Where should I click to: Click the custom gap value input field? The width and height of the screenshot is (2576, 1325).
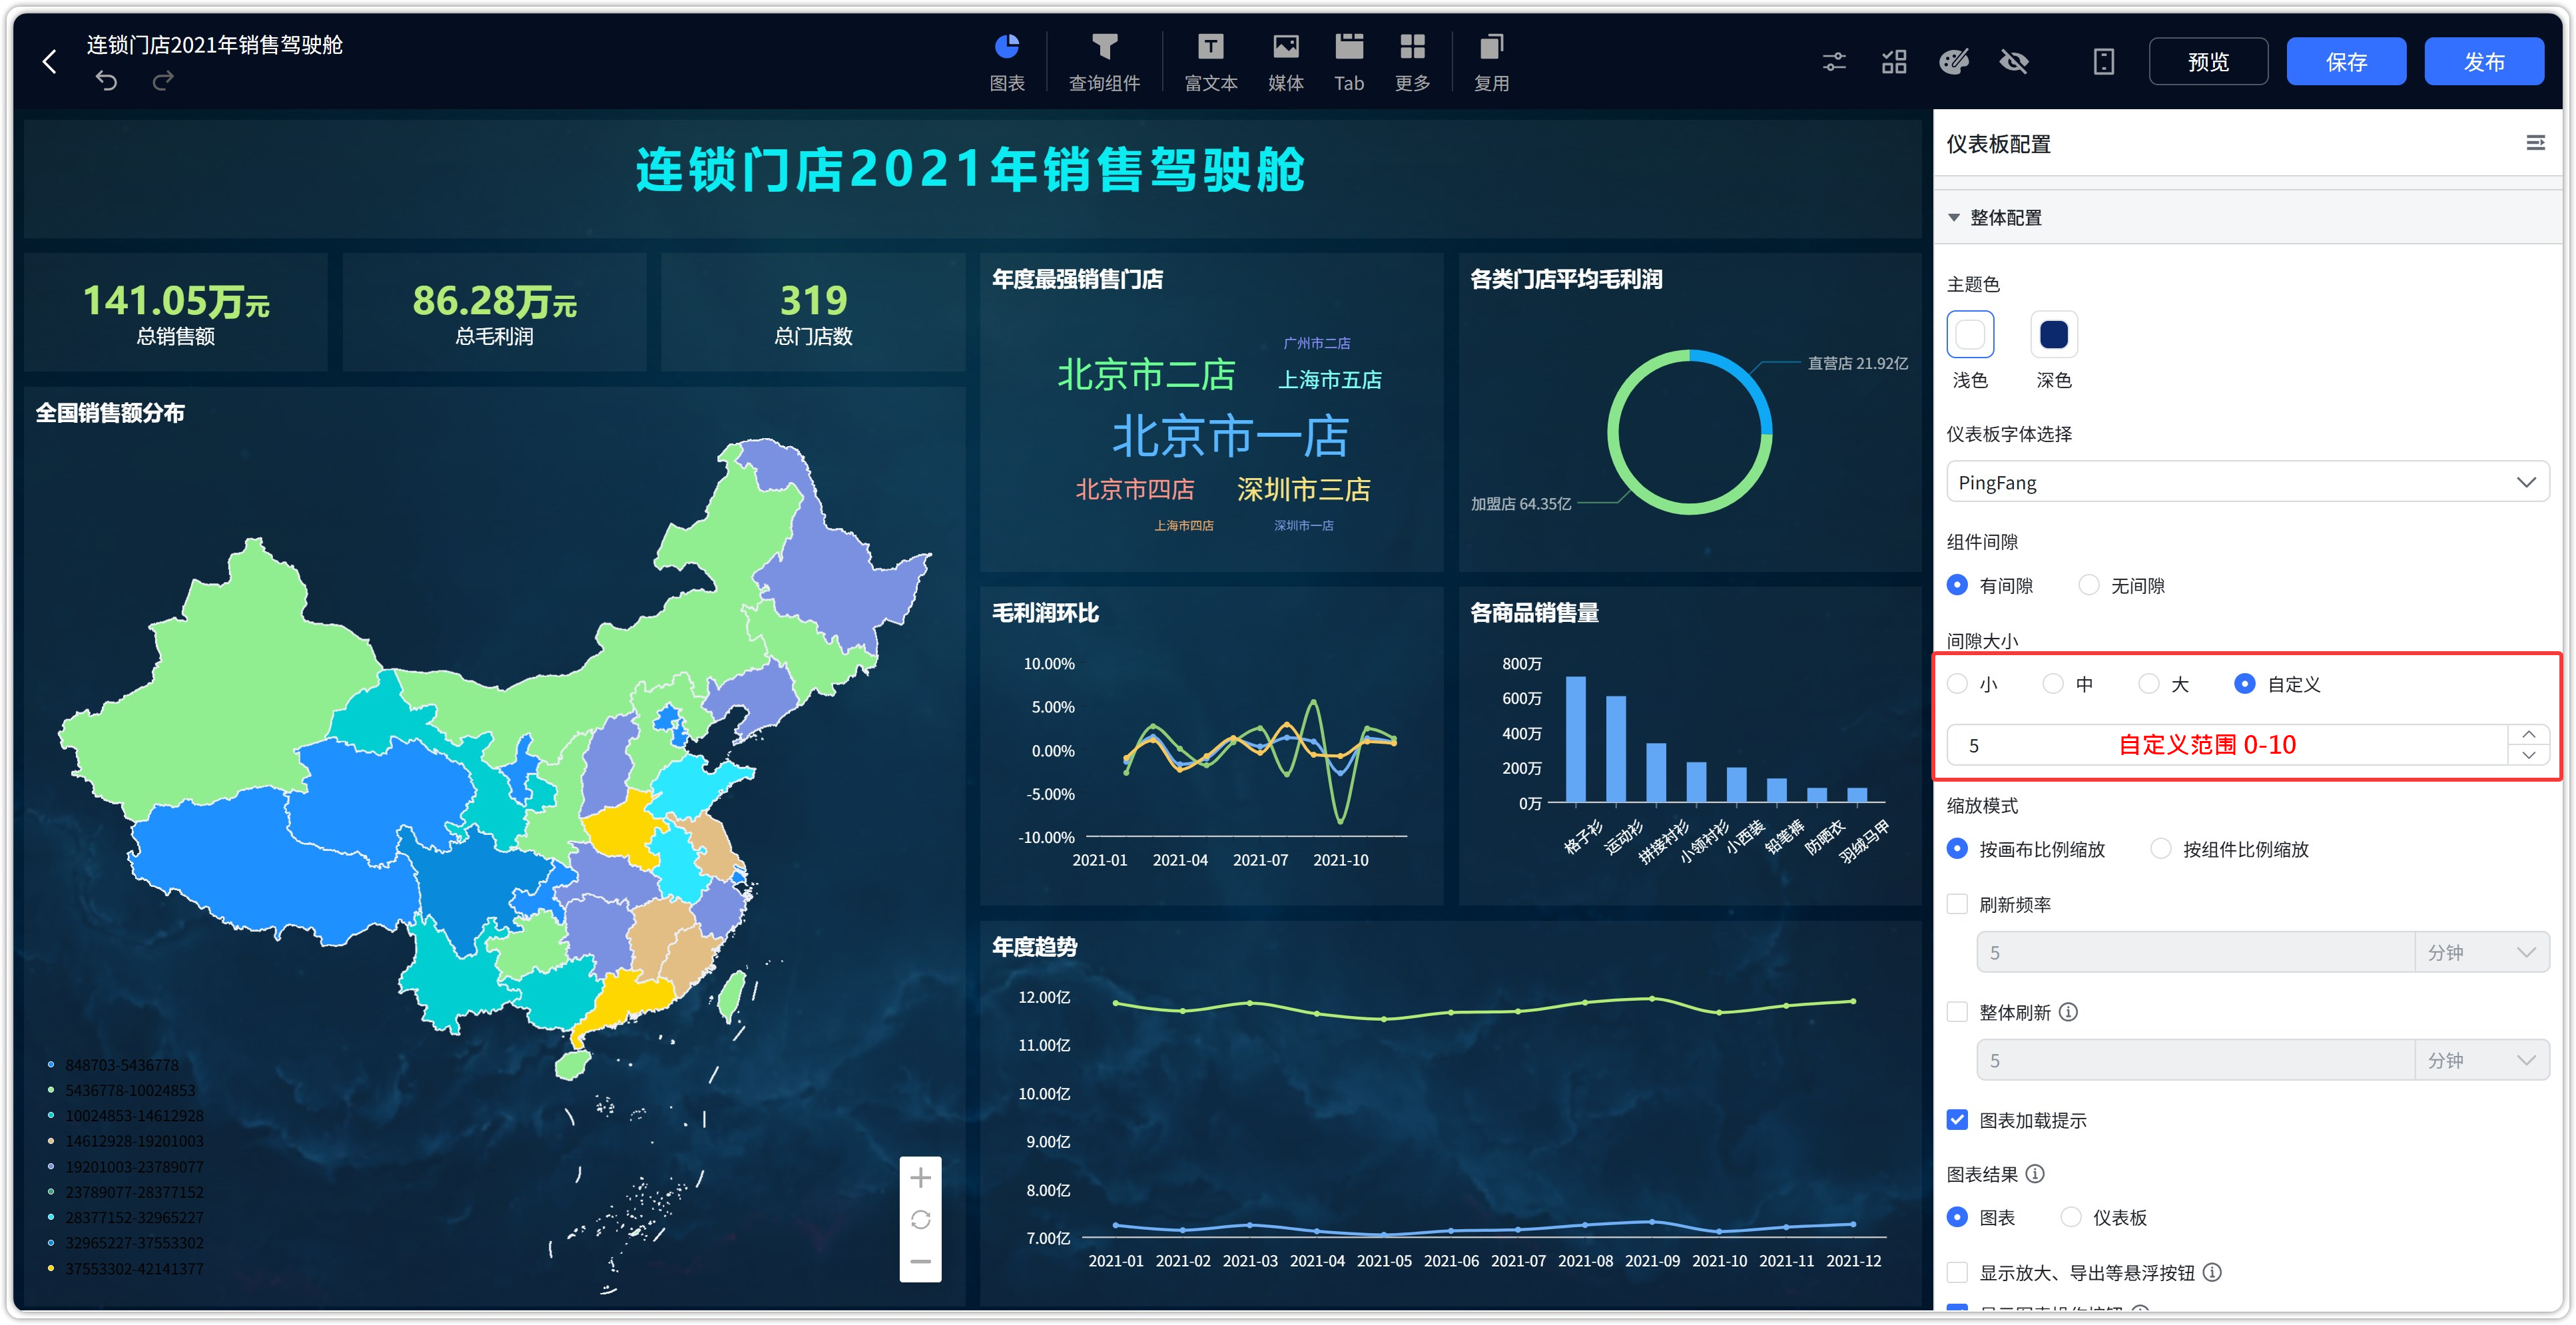(x=2227, y=745)
